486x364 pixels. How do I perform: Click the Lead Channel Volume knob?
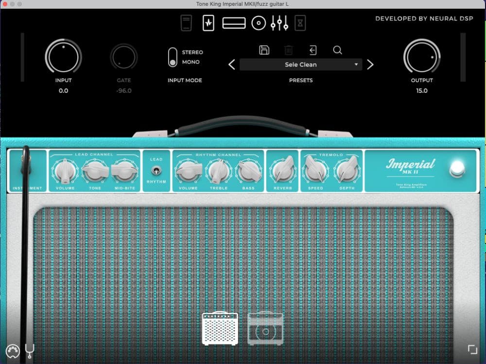pos(65,171)
